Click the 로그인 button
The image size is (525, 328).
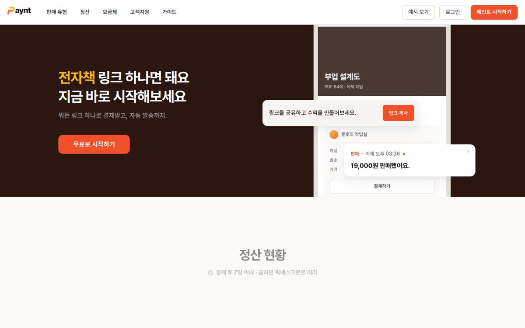(453, 12)
